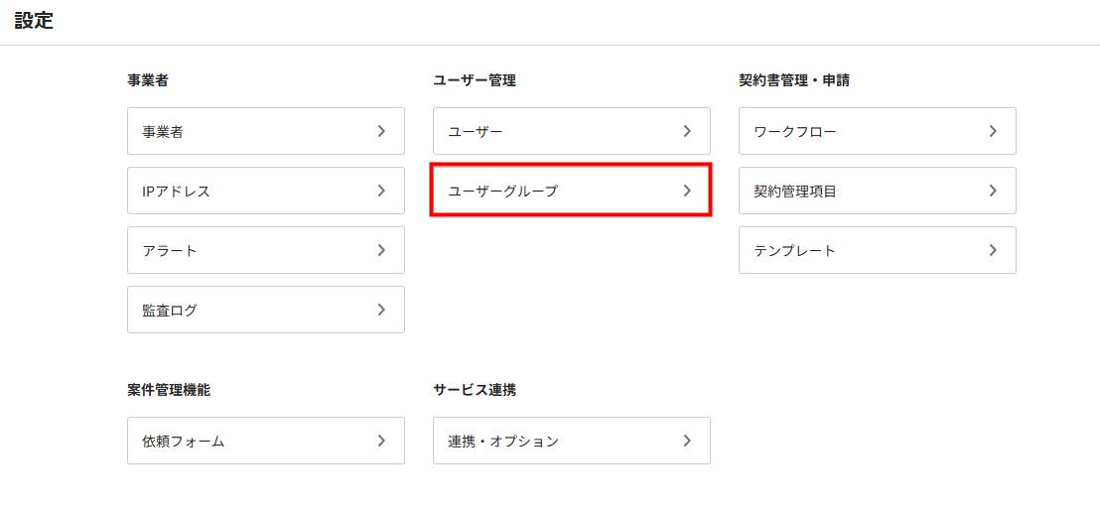
Task: Click the chevron on the 監査ログ row
Action: tap(381, 310)
